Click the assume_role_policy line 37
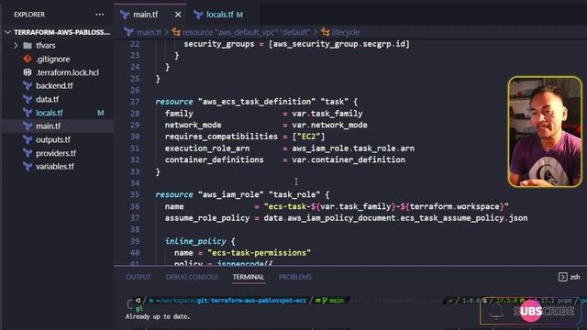This screenshot has height=330, width=587. 347,218
